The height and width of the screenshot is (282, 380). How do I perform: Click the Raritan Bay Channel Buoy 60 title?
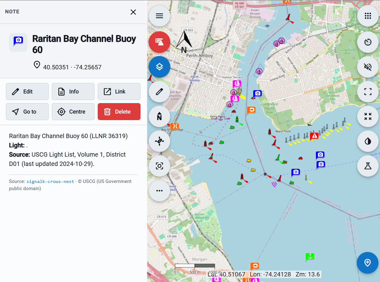pyautogui.click(x=84, y=44)
